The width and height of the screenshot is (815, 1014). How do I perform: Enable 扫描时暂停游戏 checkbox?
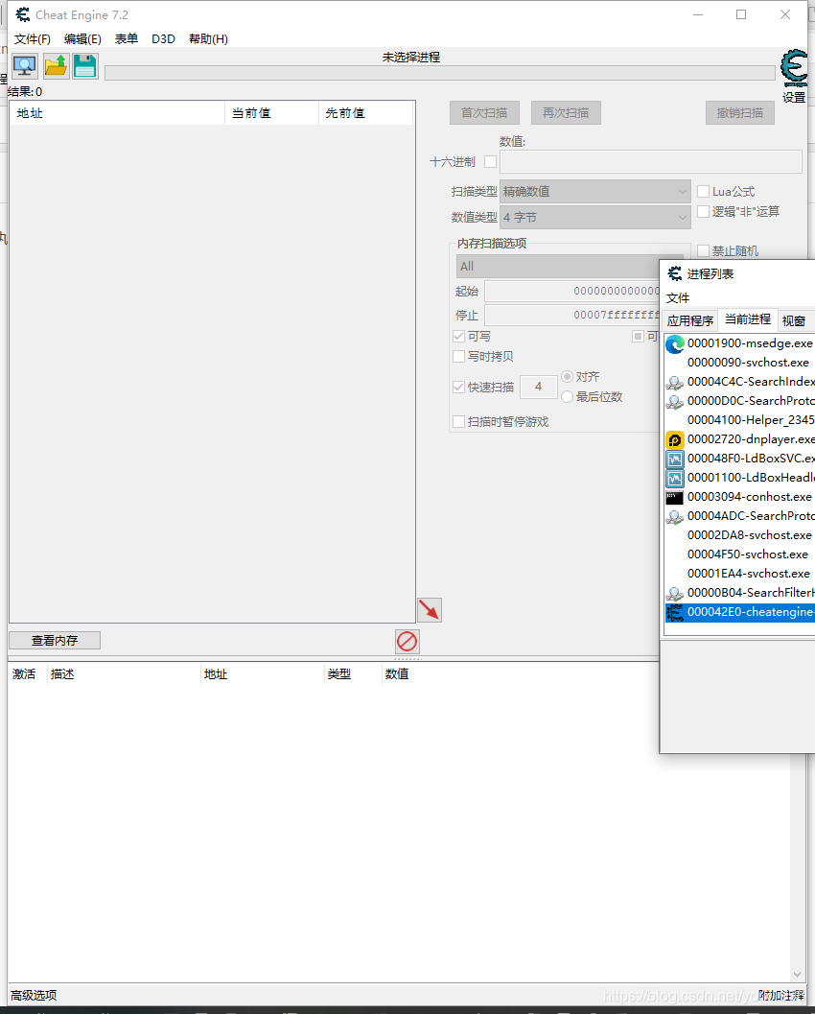point(459,422)
